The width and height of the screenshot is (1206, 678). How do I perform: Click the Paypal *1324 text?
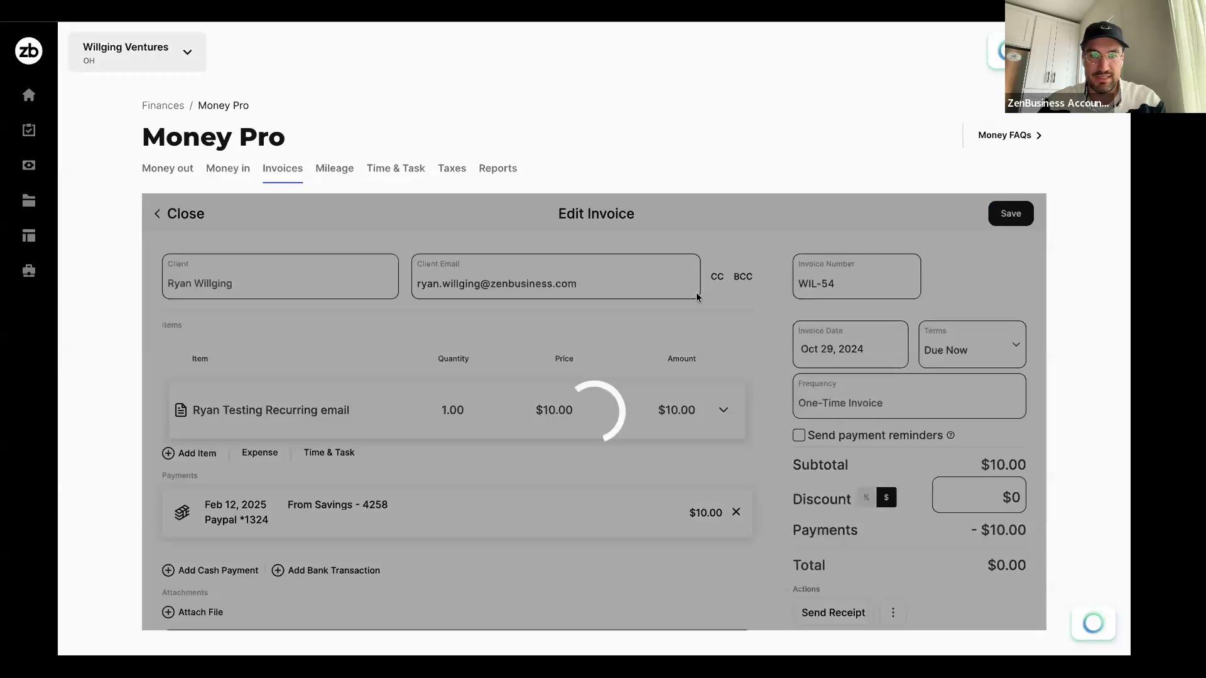(236, 520)
